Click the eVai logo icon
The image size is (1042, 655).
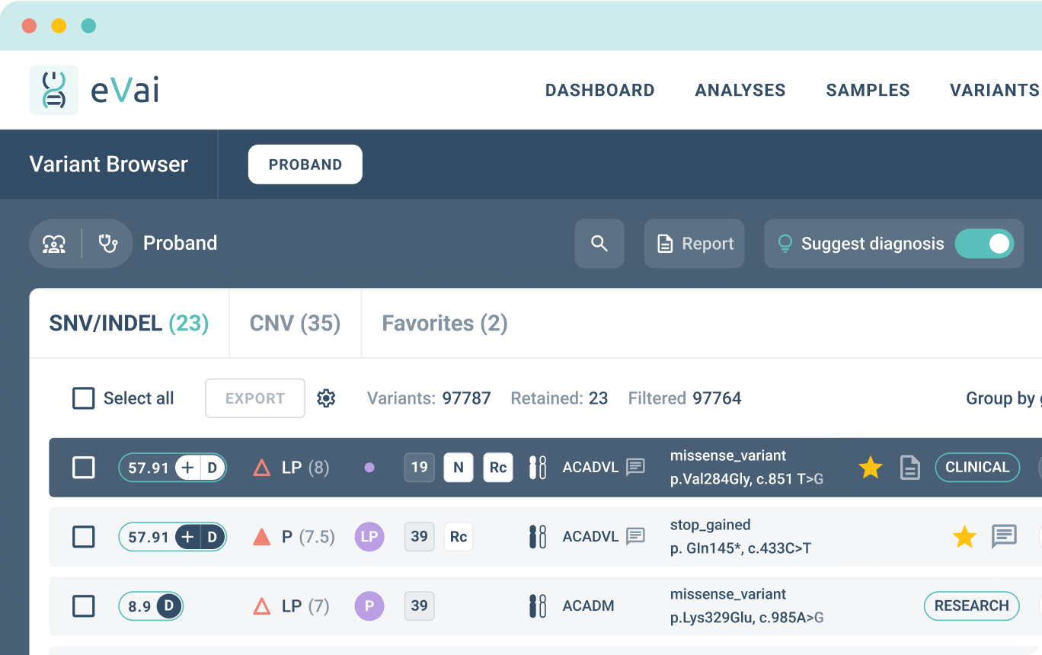(54, 90)
